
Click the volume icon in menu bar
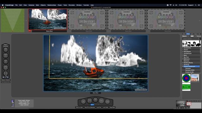176,5
